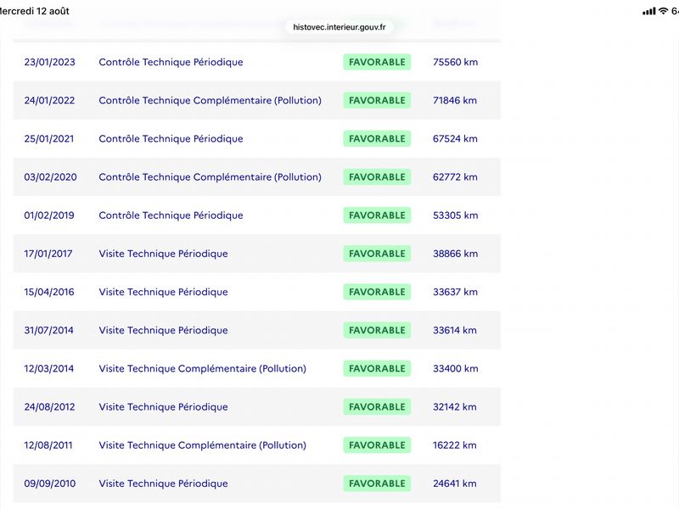
Task: Tap the date in the status bar
Action: (34, 11)
